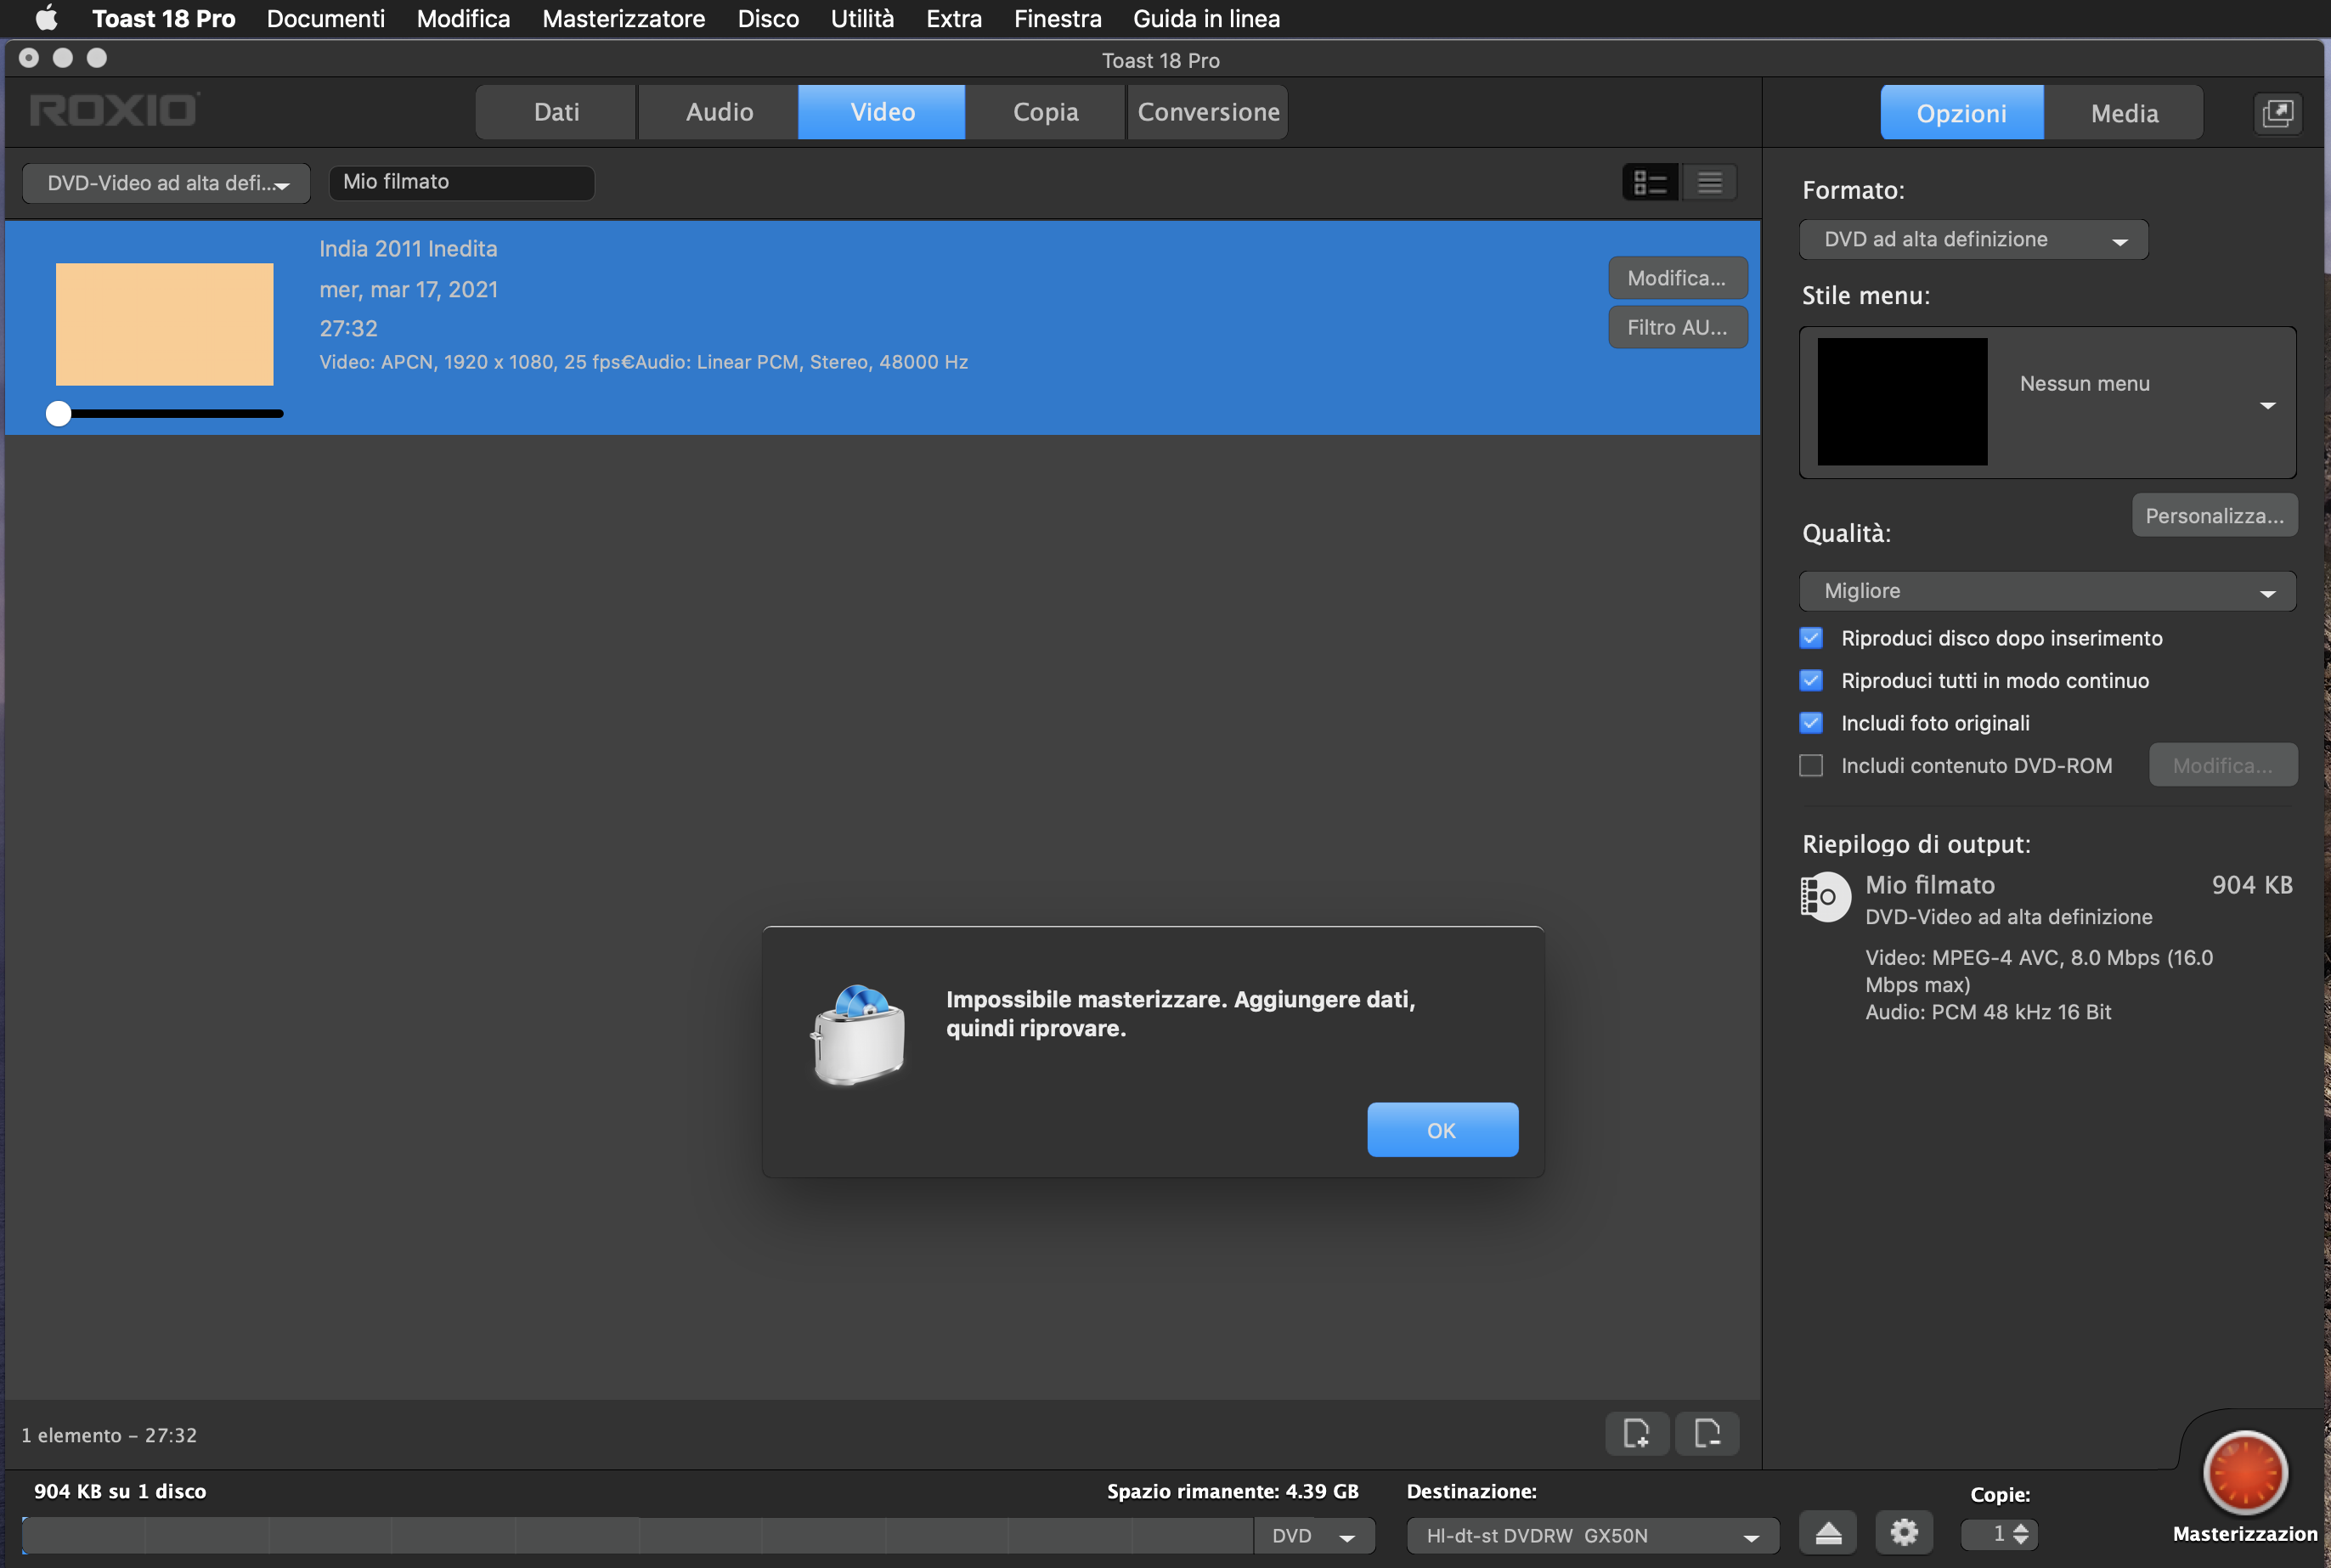Viewport: 2331px width, 1568px height.
Task: Switch to the Dati tab
Action: pos(556,112)
